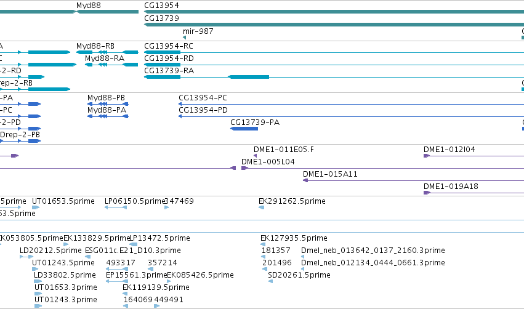Click the CG13954-RC transcript exon
524x309 pixels.
click(x=163, y=52)
